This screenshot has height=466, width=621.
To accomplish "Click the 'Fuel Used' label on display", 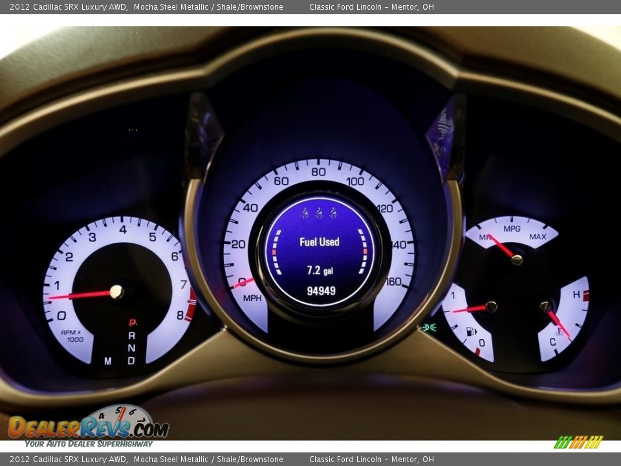I will click(x=319, y=242).
